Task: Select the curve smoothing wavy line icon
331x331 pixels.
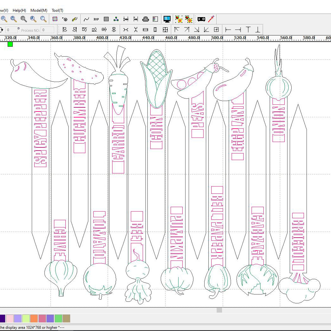Action: click(86, 19)
